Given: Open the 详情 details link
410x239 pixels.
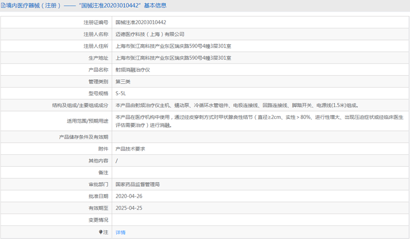Looking at the screenshot, I should coord(121,232).
